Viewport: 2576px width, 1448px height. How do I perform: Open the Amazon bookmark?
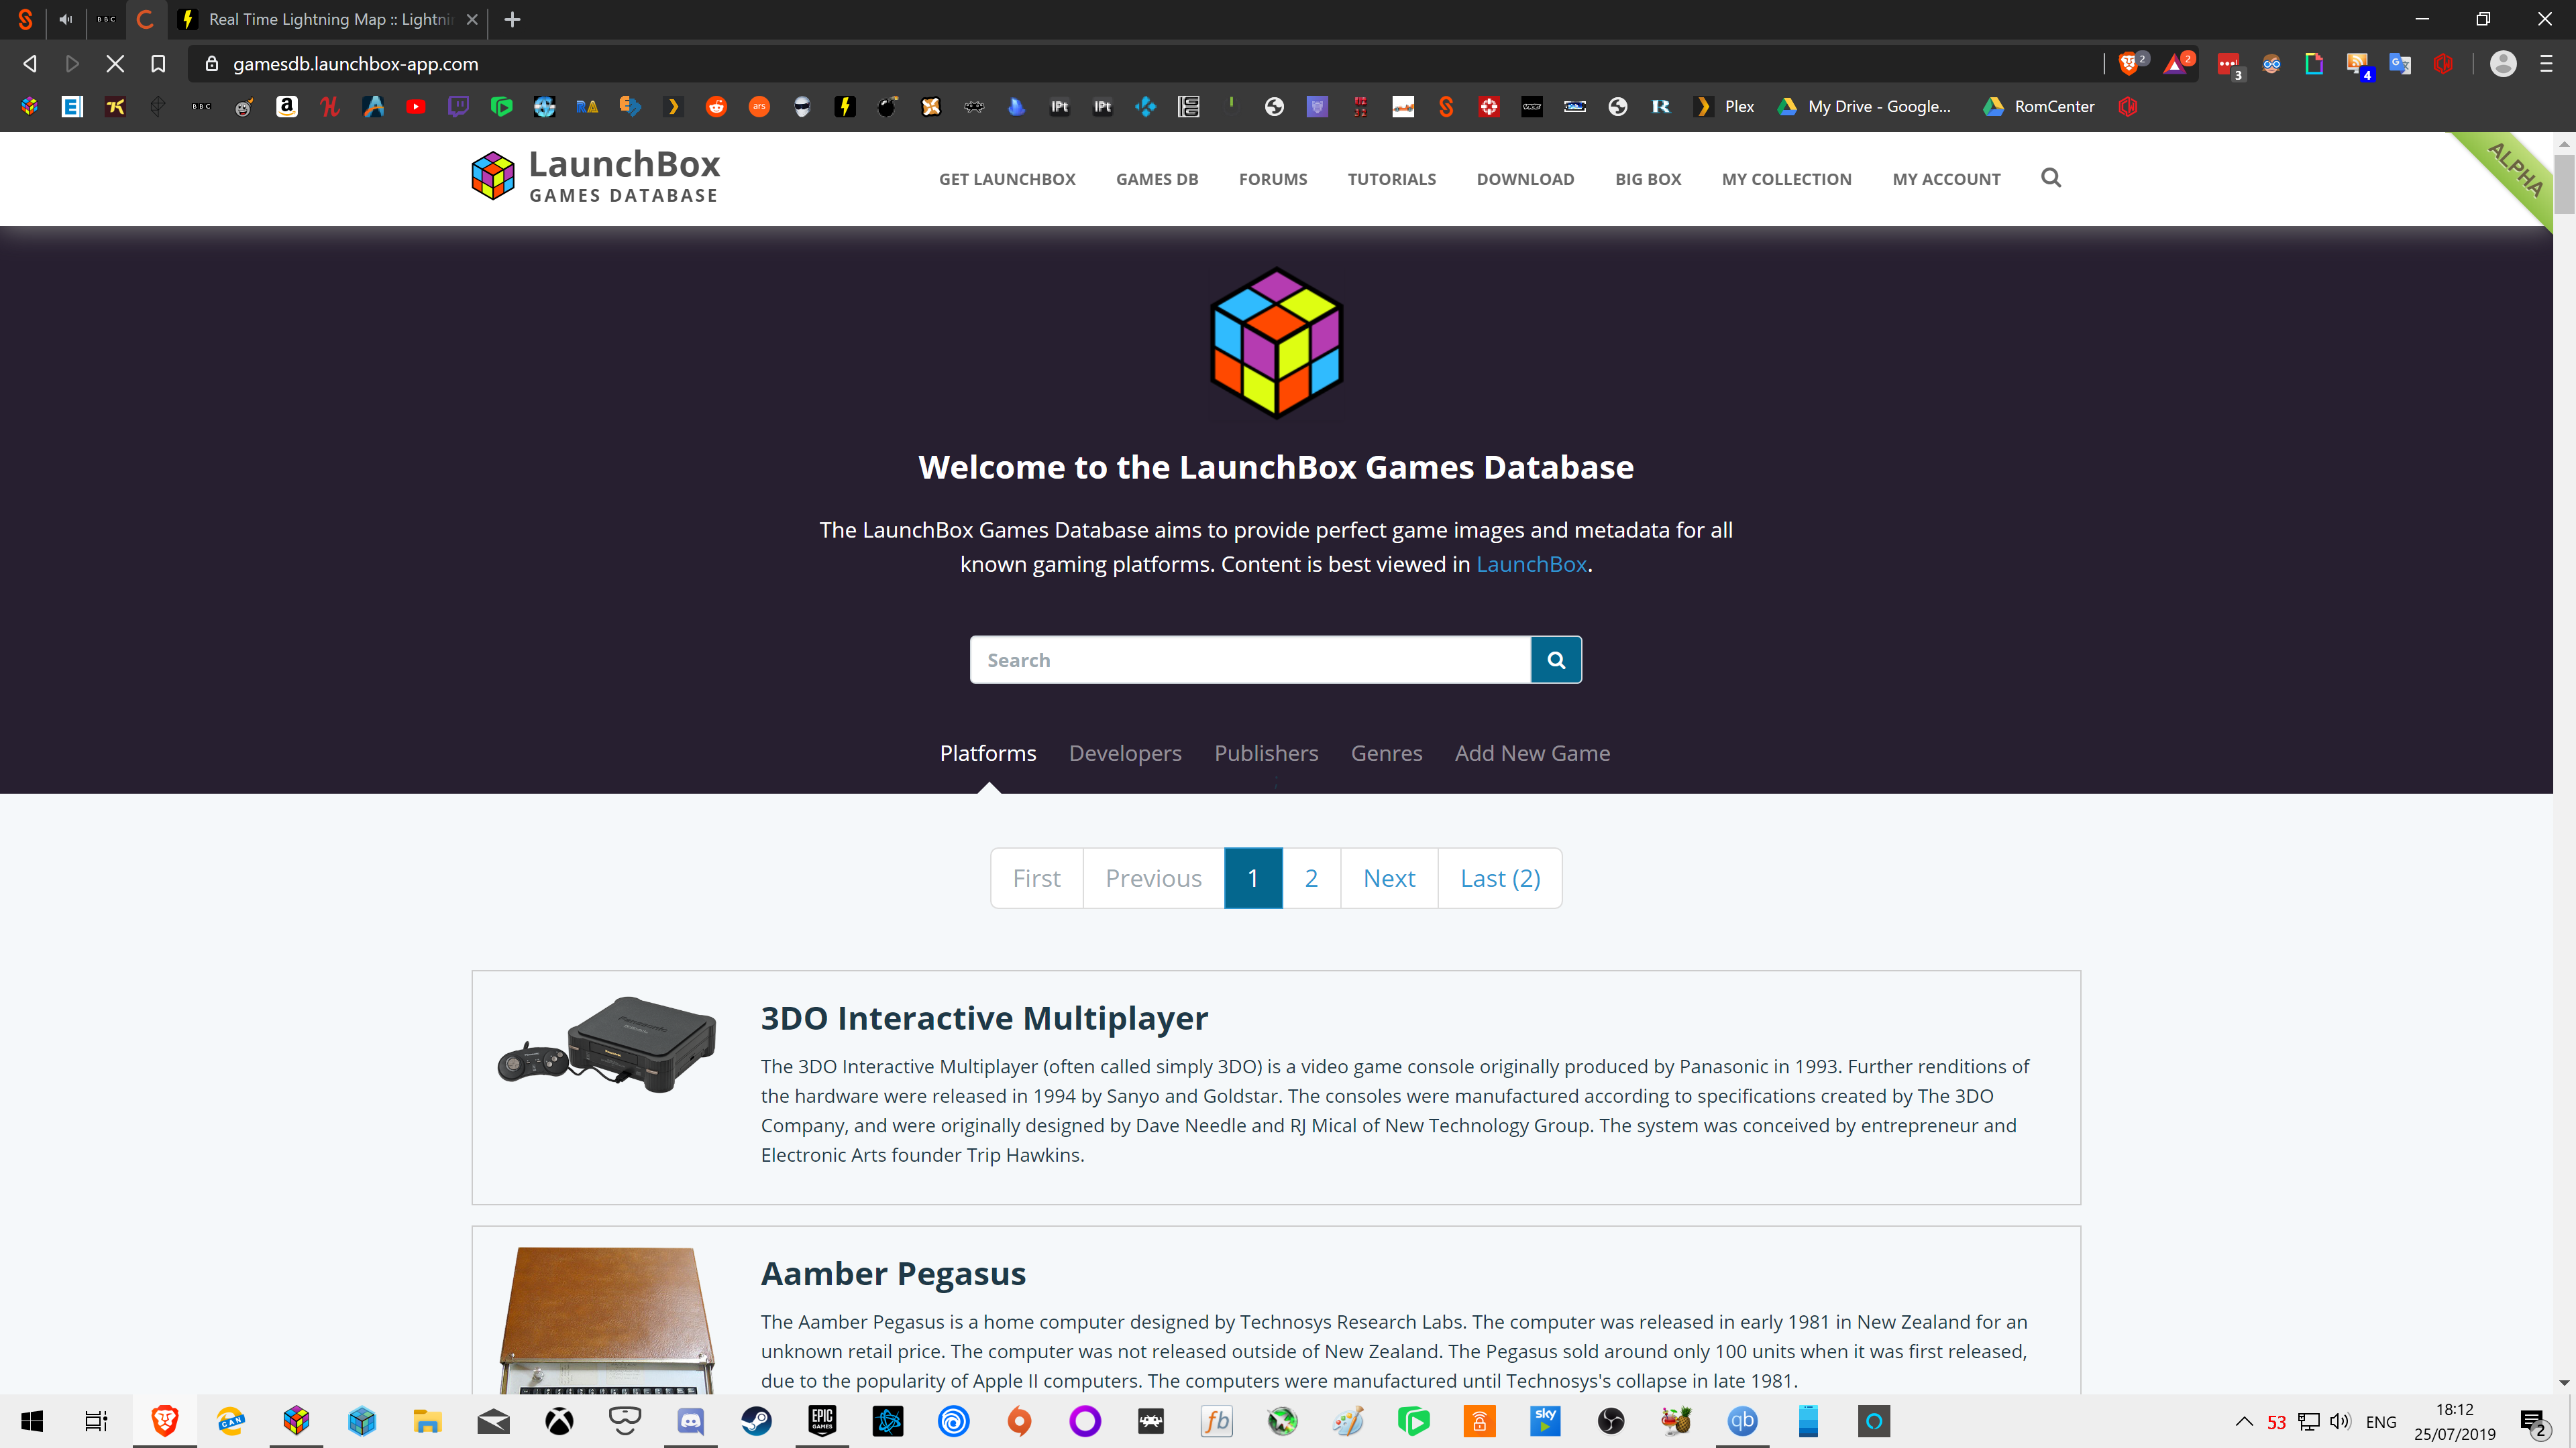287,106
